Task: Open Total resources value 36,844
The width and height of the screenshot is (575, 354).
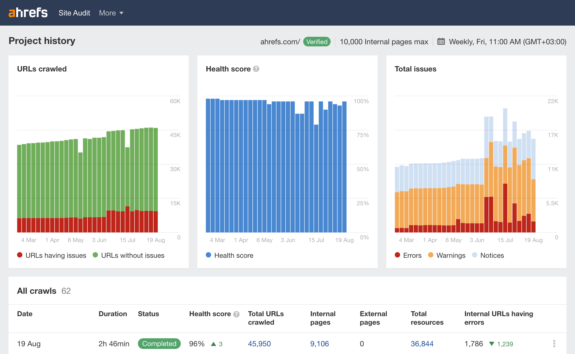Action: (422, 344)
